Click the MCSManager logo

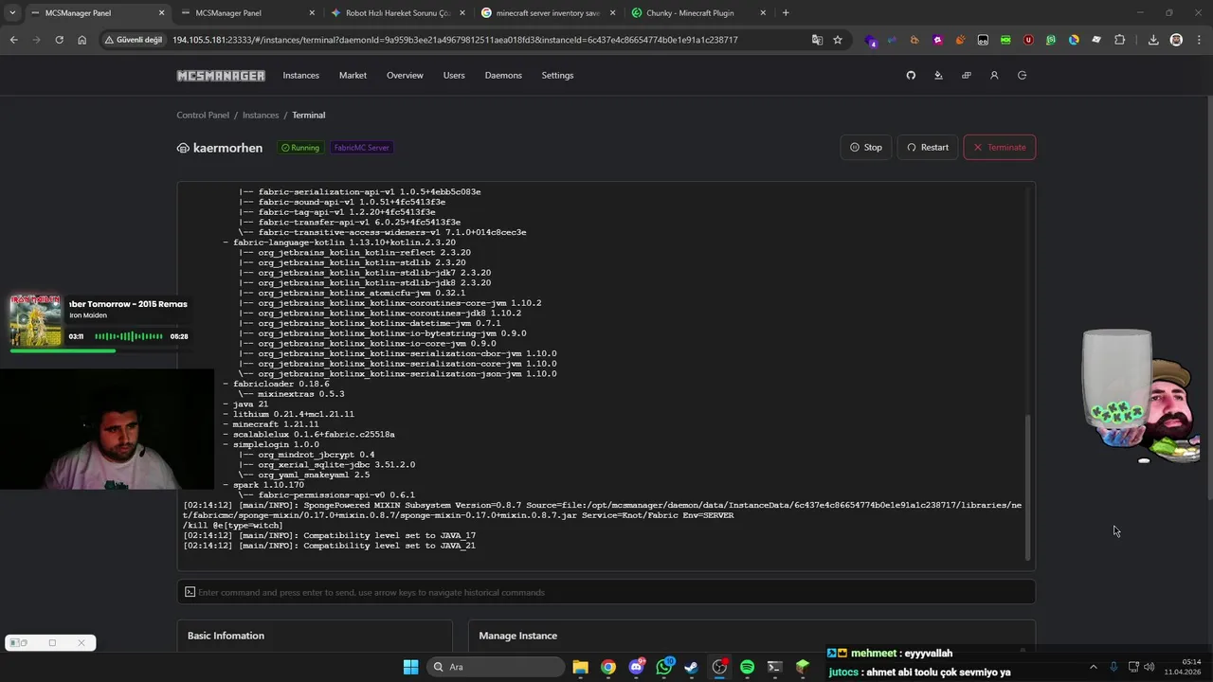point(221,76)
